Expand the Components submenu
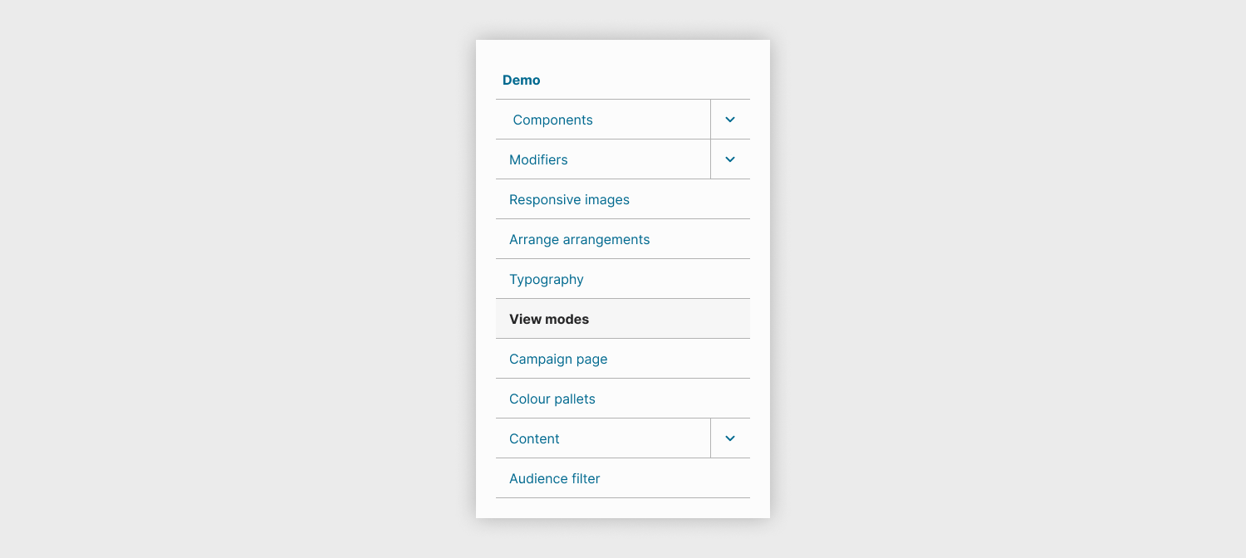Screen dimensions: 1246x558 tap(730, 120)
